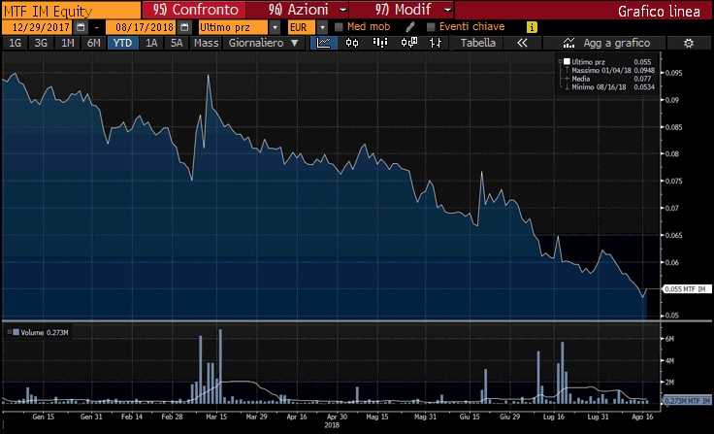Select the line chart type icon
Viewport: 714px width, 434px height.
point(324,43)
